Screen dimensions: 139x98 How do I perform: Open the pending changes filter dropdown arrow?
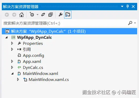click(x=38, y=15)
